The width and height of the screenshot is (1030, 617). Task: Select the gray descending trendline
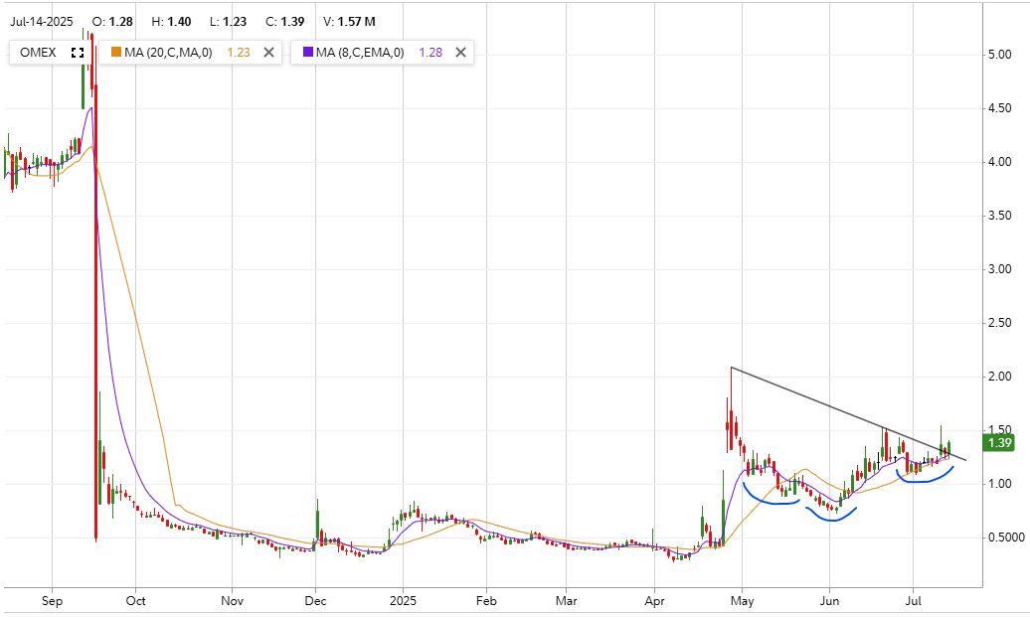[848, 413]
